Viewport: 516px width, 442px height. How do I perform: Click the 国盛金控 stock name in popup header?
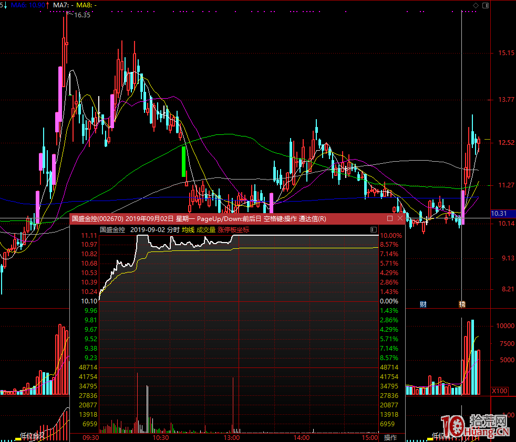coord(112,229)
